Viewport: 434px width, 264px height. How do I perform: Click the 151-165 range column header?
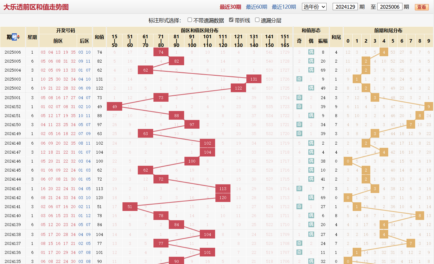[285, 41]
